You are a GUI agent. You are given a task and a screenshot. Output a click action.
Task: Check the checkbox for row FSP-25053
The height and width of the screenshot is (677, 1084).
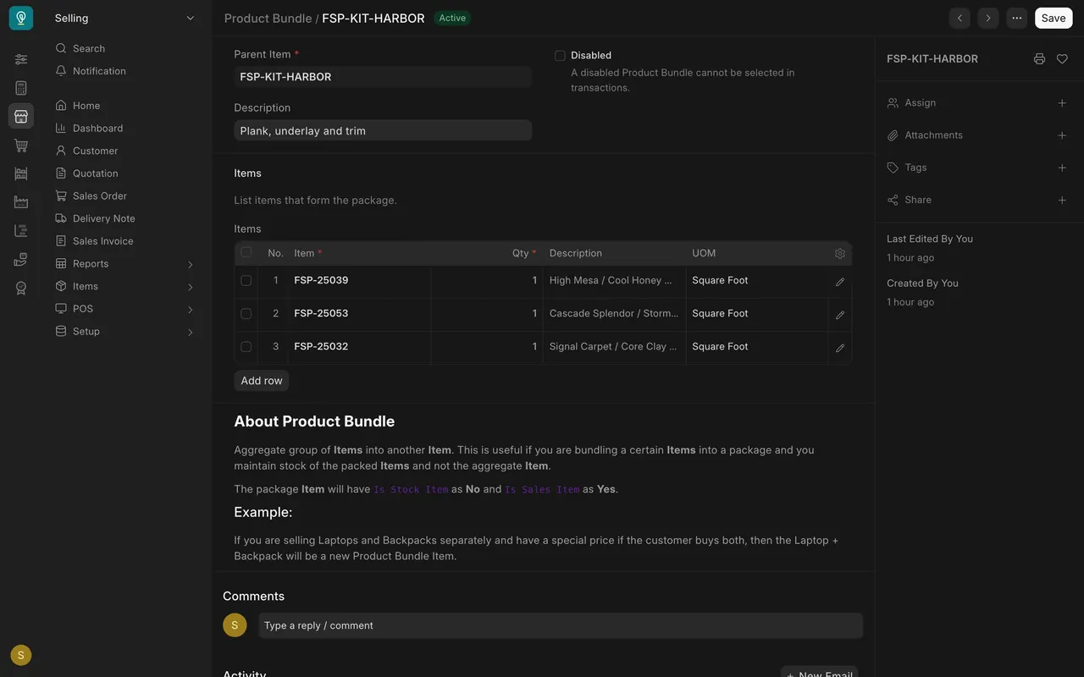(x=246, y=313)
